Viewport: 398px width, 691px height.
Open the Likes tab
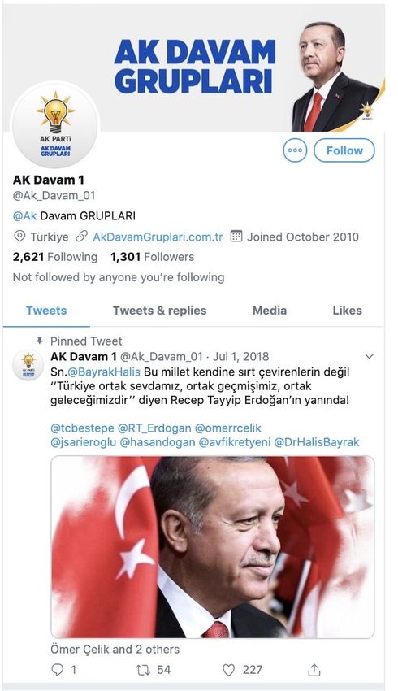(x=348, y=311)
